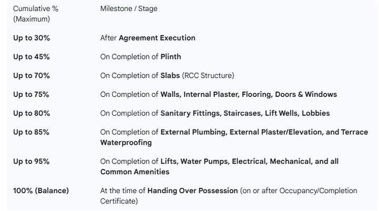Click the bold "Handing Over Possession" text
379x211 pixels.
click(x=192, y=190)
